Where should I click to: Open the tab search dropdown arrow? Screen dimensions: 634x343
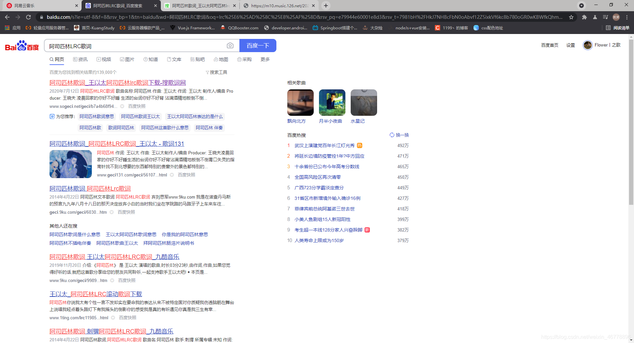(581, 6)
